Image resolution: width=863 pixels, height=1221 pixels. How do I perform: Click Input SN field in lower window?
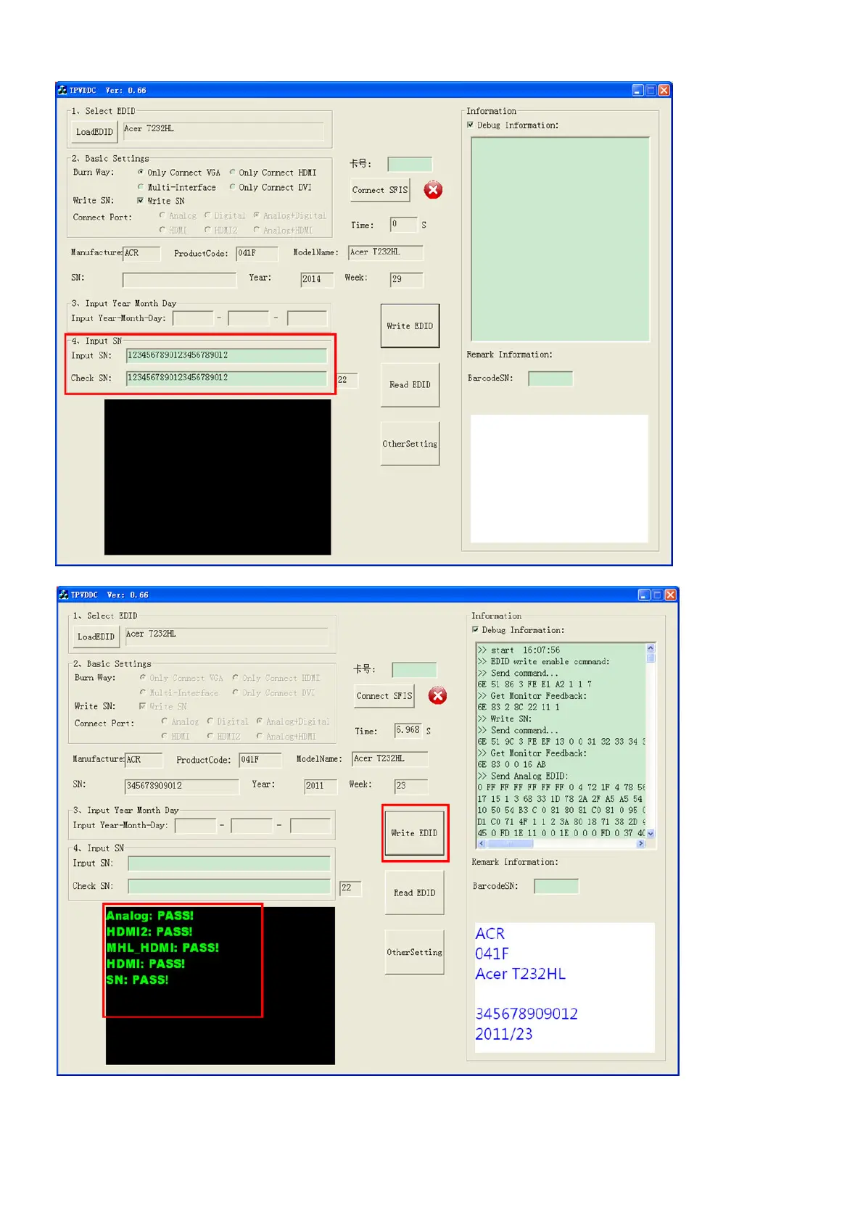pyautogui.click(x=229, y=864)
